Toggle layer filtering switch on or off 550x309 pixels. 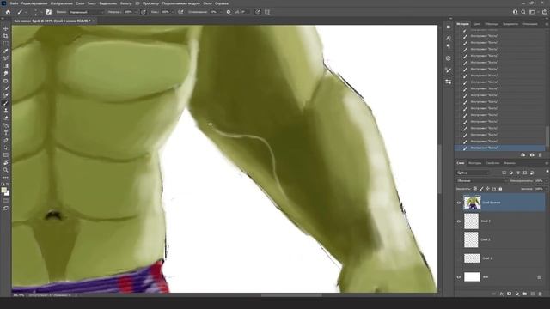[x=547, y=172]
